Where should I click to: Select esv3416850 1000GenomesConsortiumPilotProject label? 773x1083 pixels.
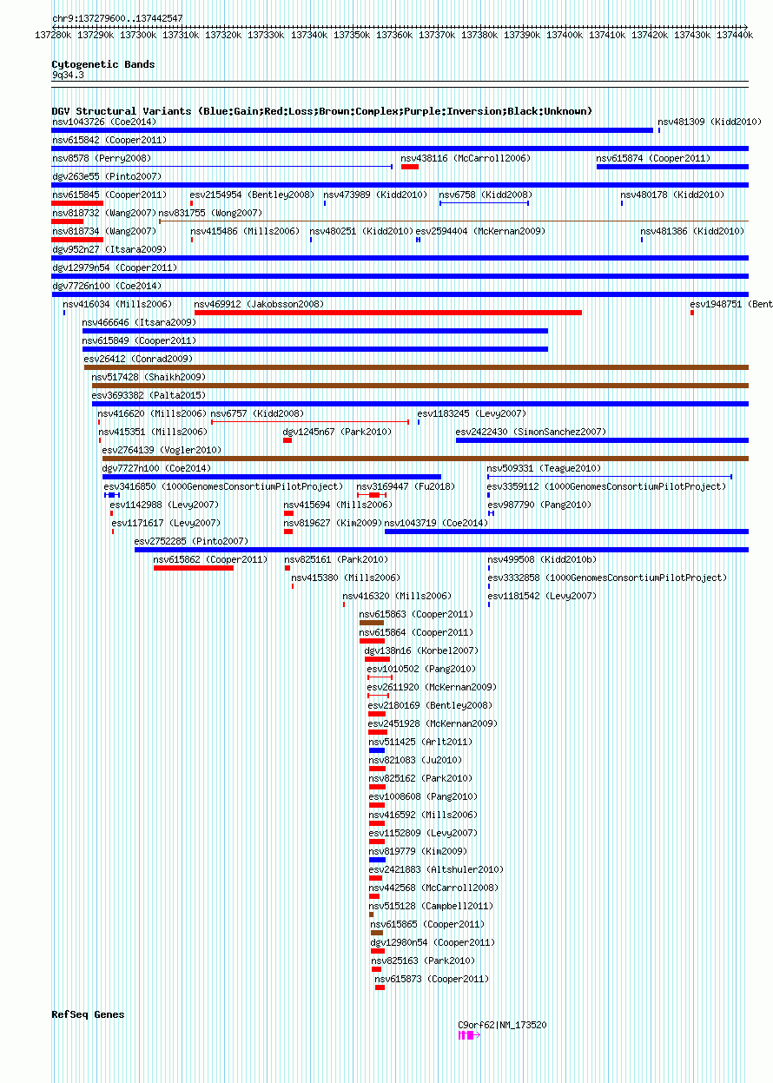click(x=223, y=486)
